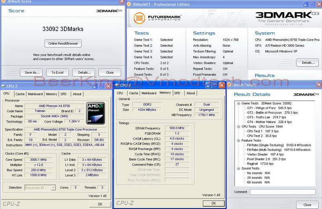Screen dimensions: 322x209
Task: Click the HT Link 1500.0 MHz value
Action: coord(38,175)
